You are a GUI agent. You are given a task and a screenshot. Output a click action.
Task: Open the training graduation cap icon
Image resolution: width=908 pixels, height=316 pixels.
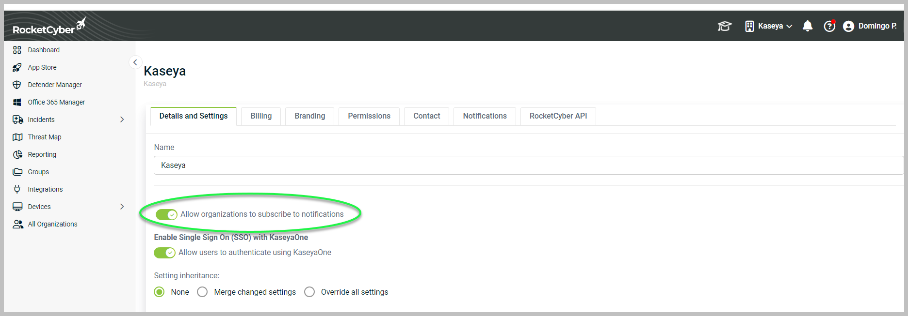click(x=724, y=26)
